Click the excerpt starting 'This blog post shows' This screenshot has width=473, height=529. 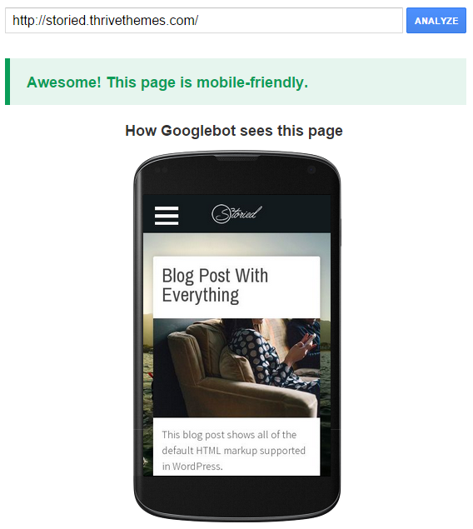(233, 451)
